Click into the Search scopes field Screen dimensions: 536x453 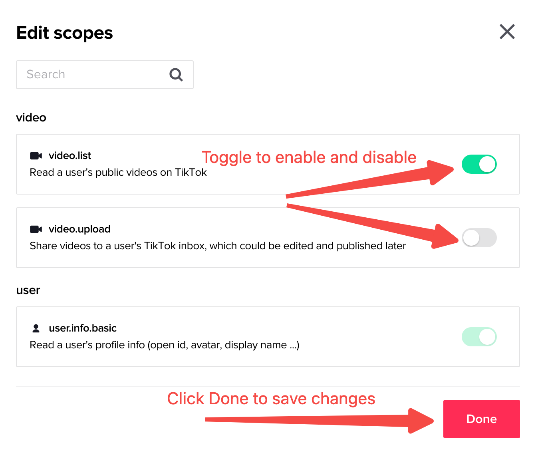92,75
